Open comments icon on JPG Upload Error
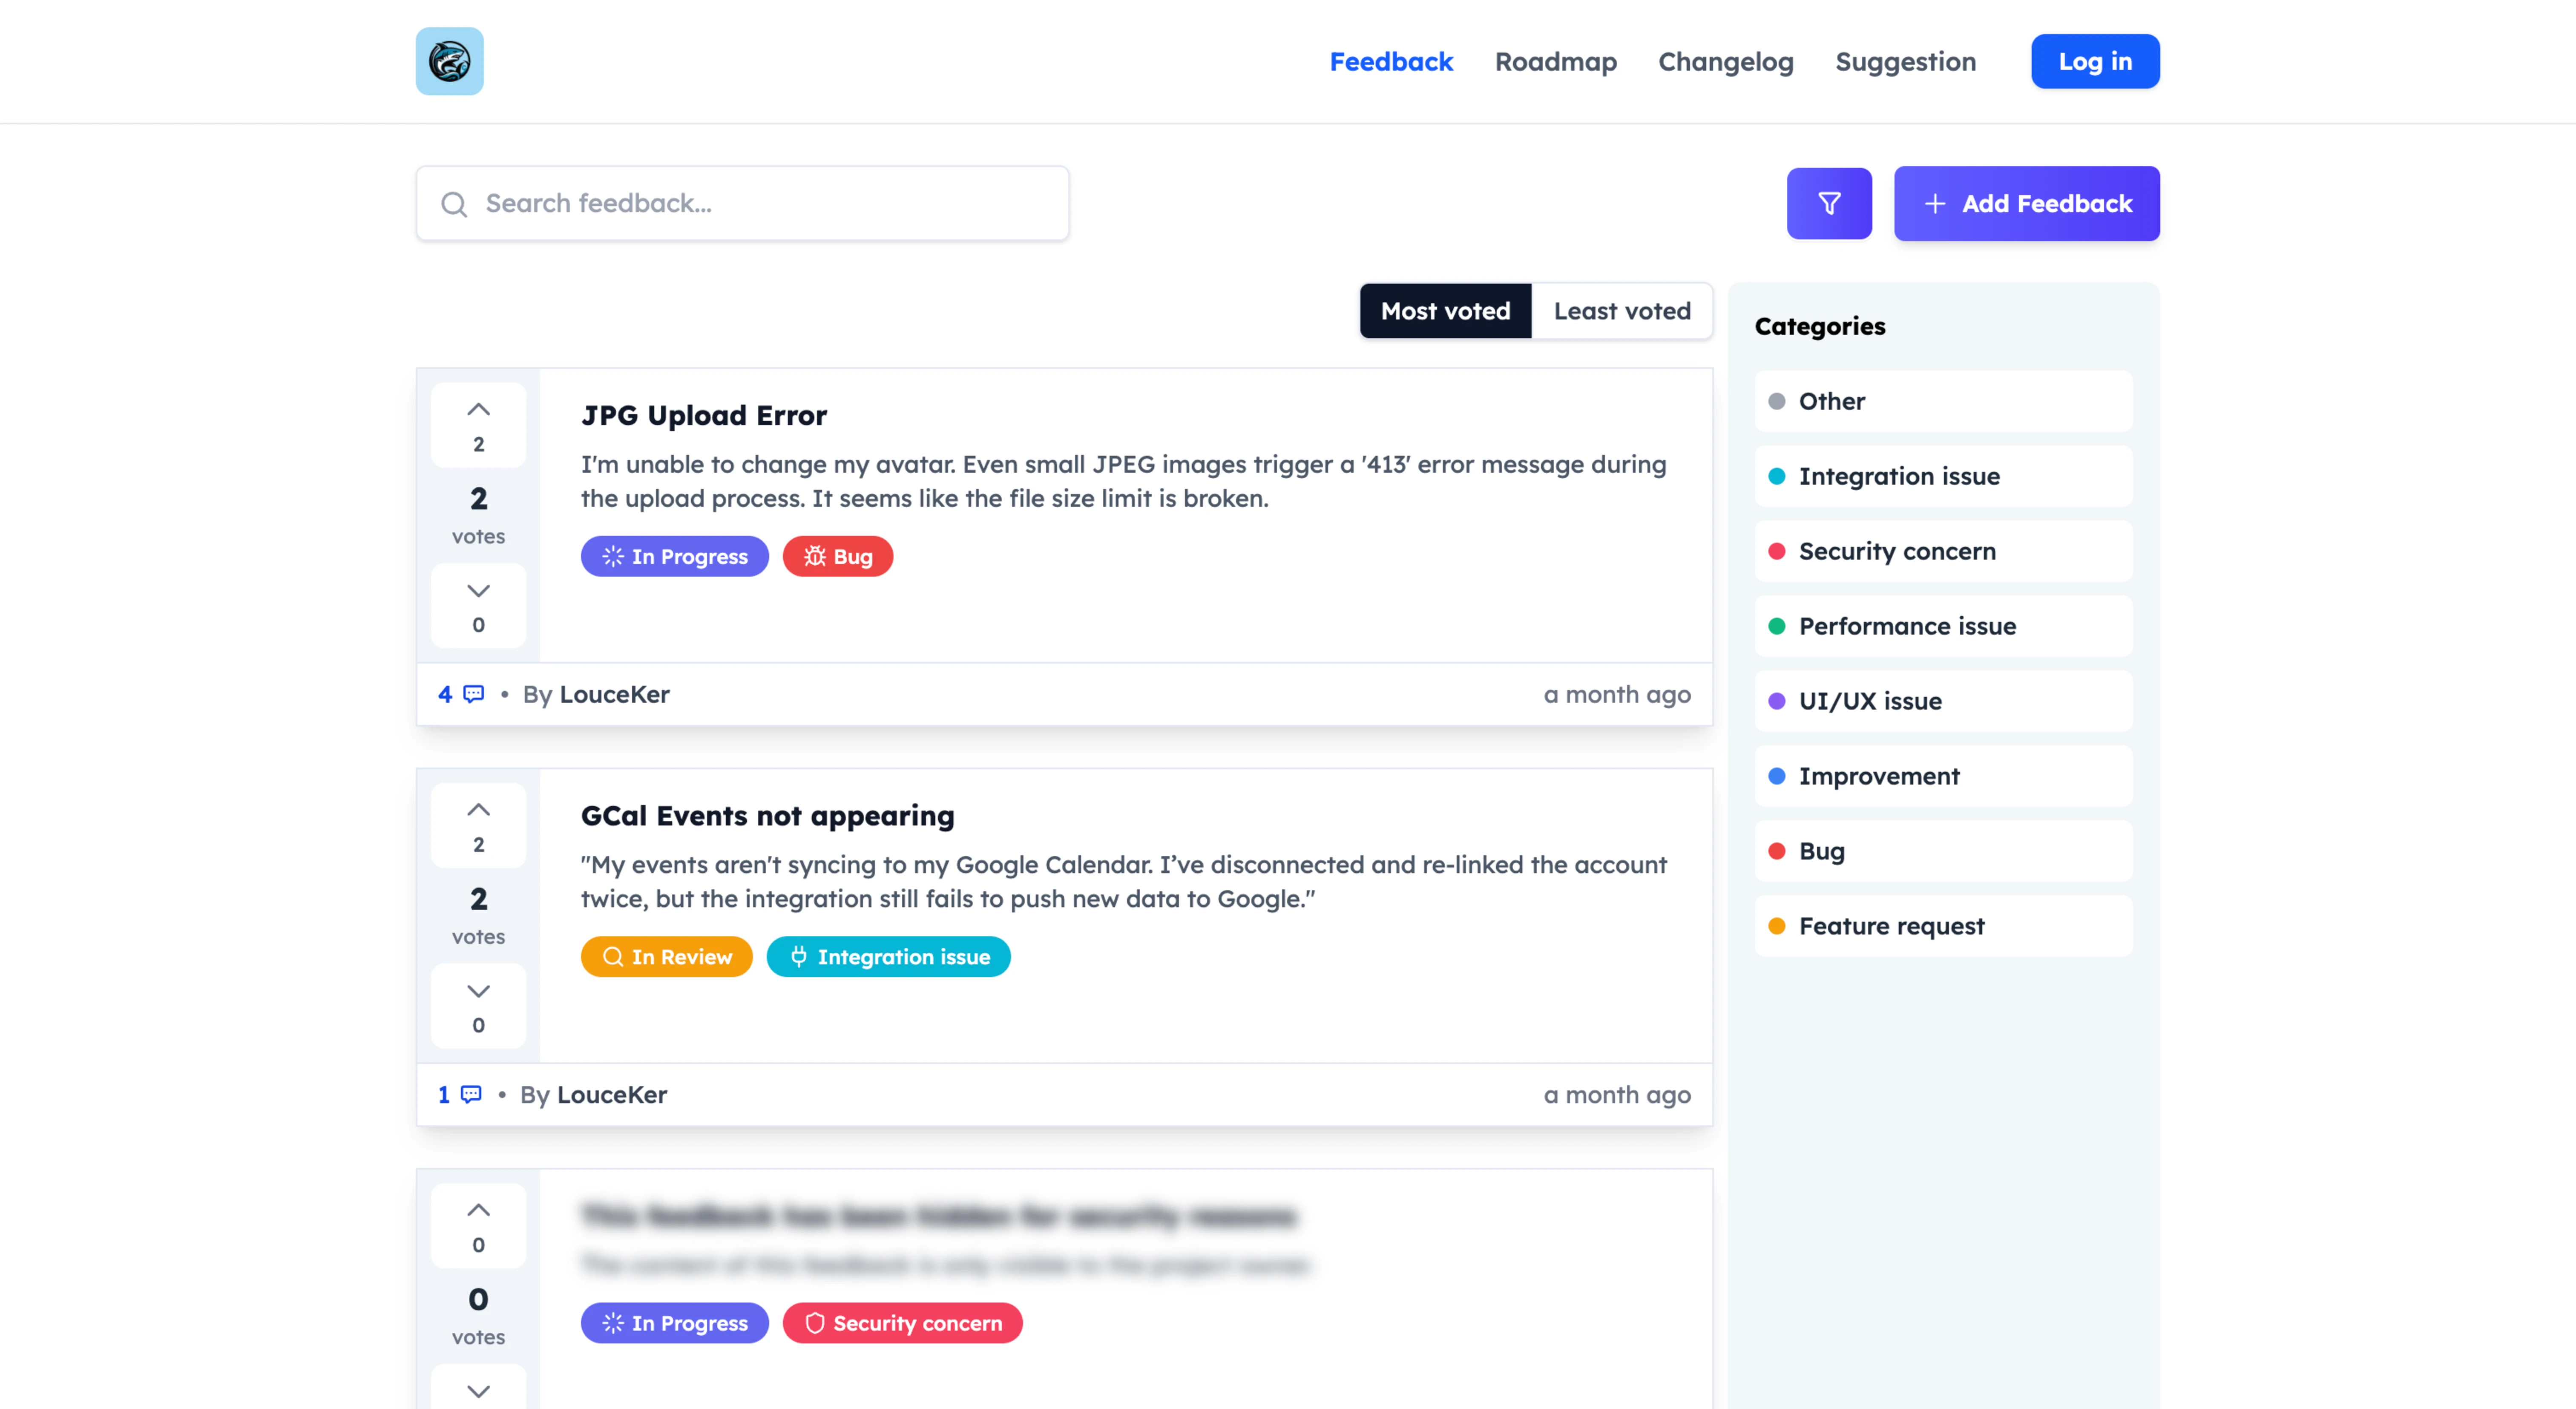The width and height of the screenshot is (2576, 1409). point(473,694)
